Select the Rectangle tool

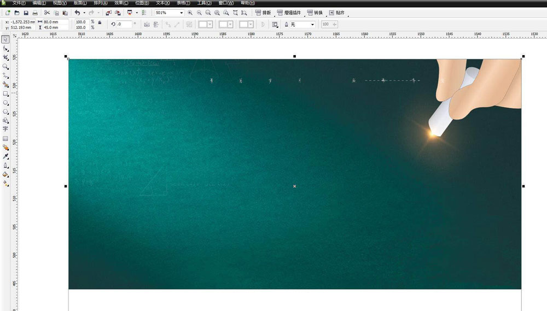coord(5,93)
